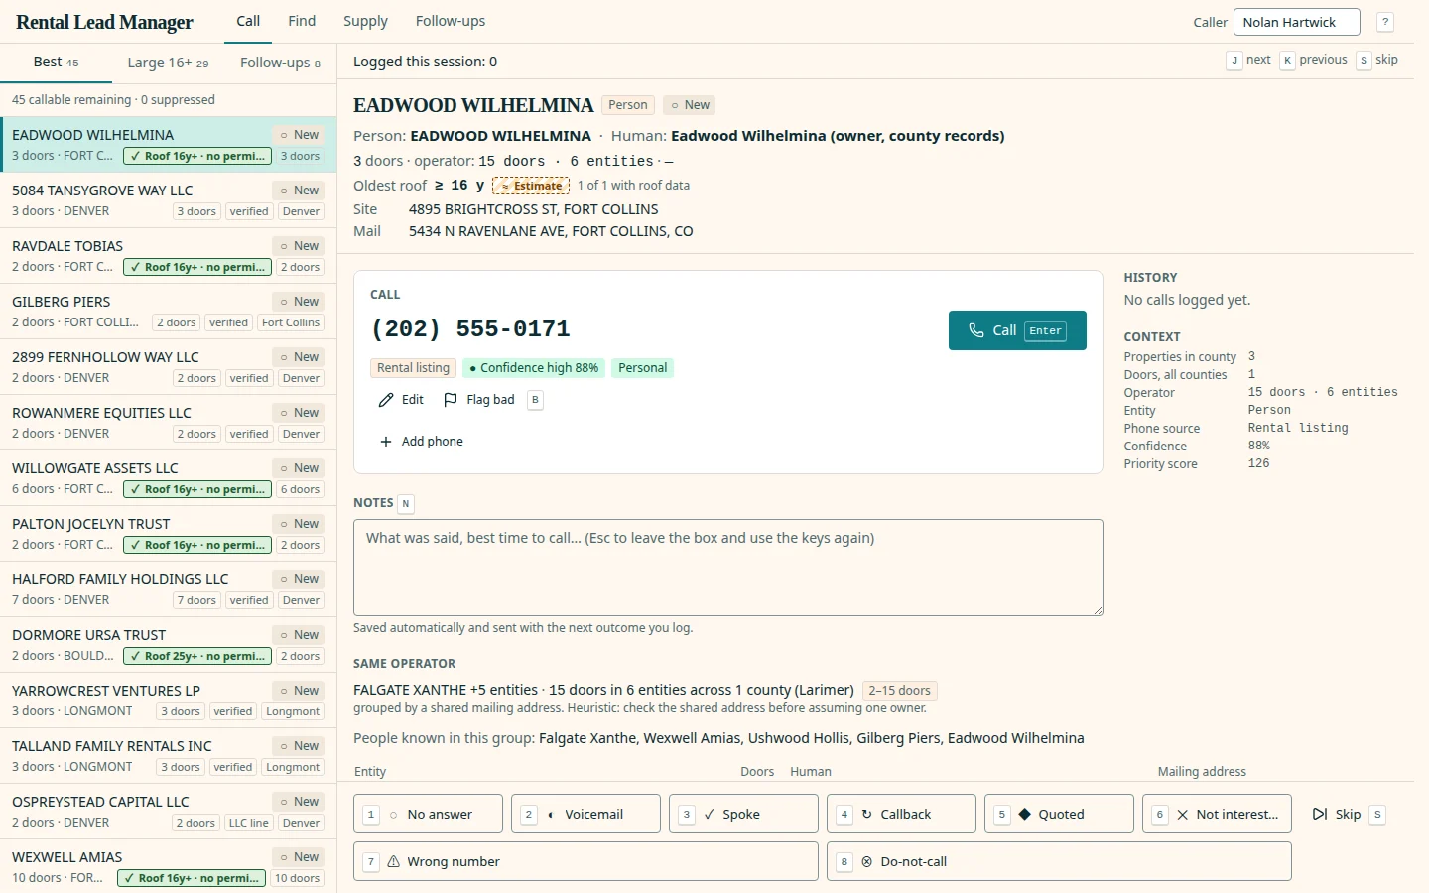Open HALFORD FAMILY HOLDINGS LLC lead
The width and height of the screenshot is (1429, 893).
click(169, 589)
